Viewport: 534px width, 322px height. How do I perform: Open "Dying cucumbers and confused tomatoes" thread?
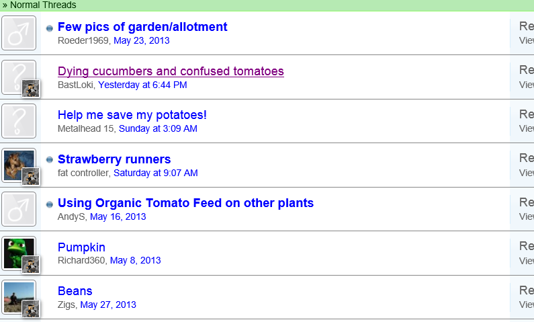point(171,71)
